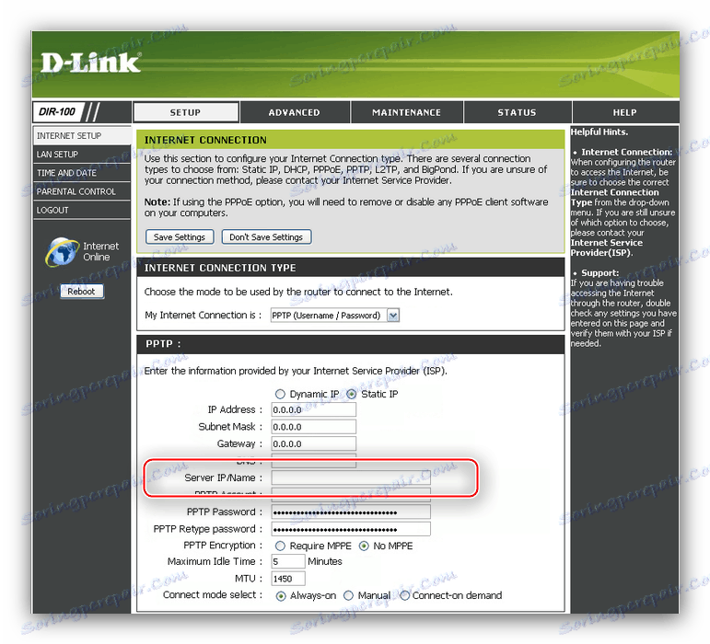Open the HELP tab
This screenshot has width=710, height=644.
pyautogui.click(x=625, y=112)
